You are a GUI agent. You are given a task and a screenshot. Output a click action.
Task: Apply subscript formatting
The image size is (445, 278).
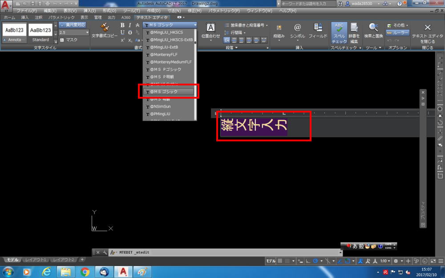[x=129, y=40]
